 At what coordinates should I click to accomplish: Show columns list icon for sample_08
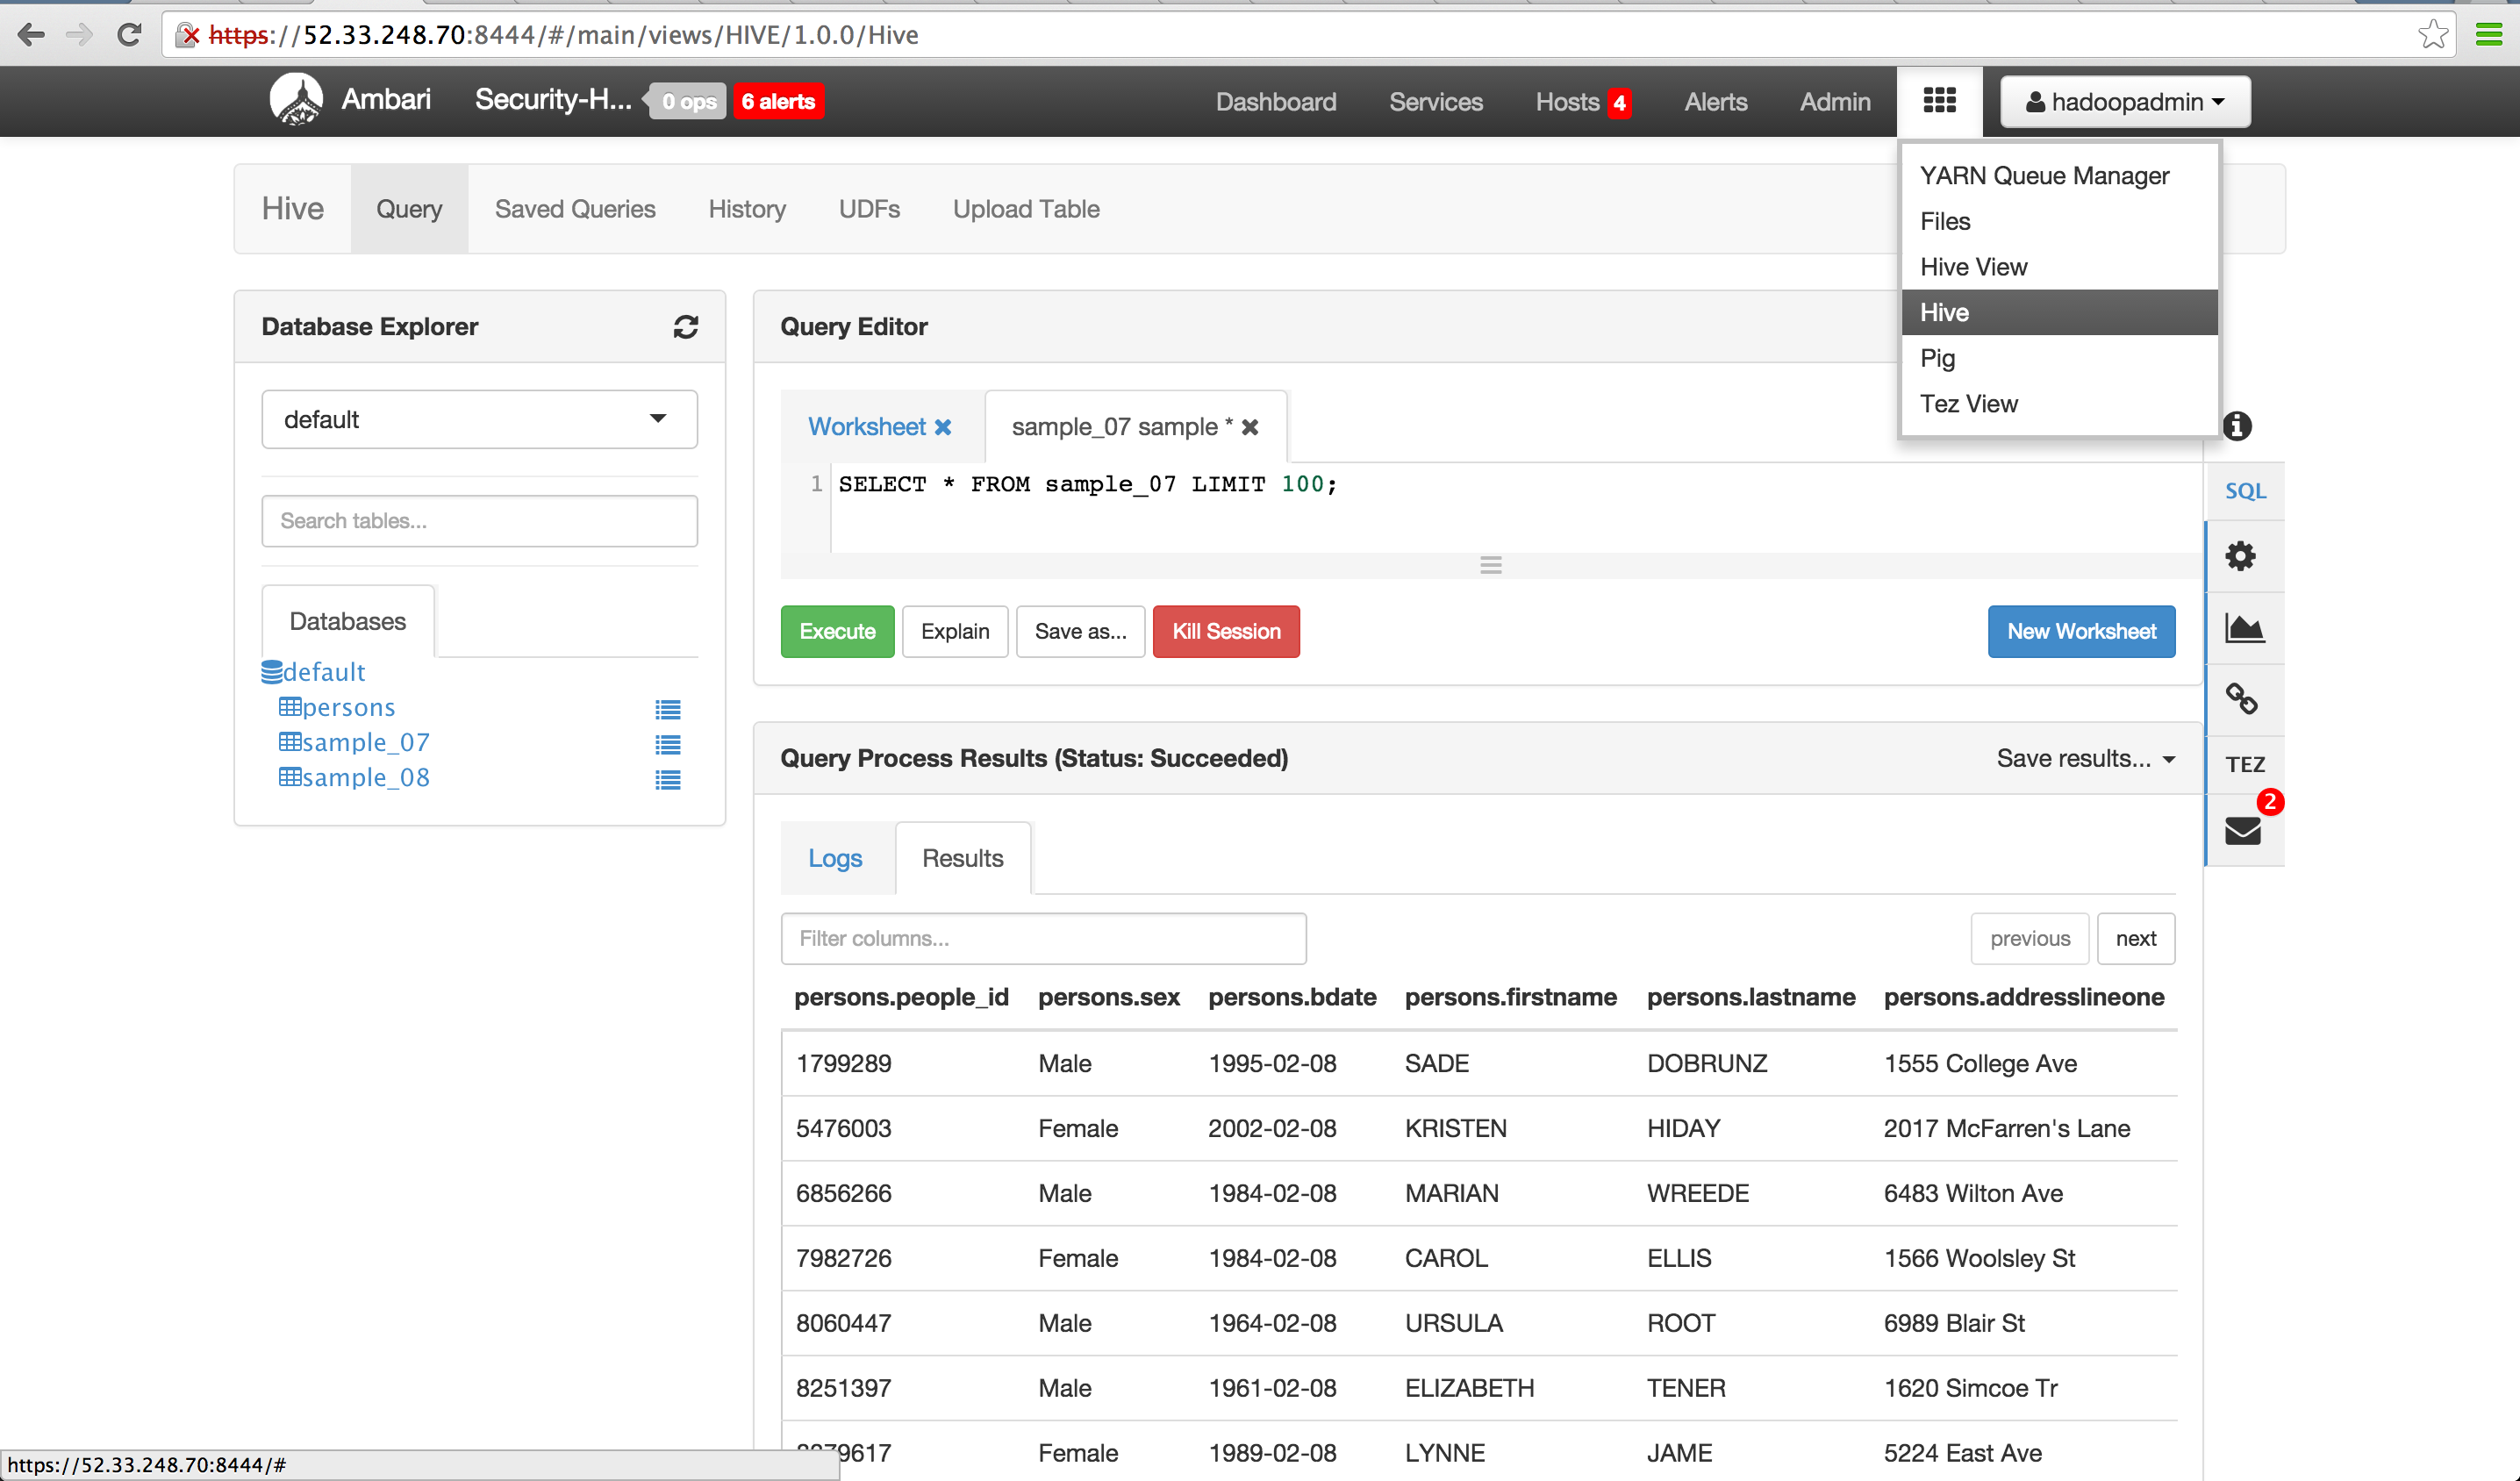pos(667,779)
